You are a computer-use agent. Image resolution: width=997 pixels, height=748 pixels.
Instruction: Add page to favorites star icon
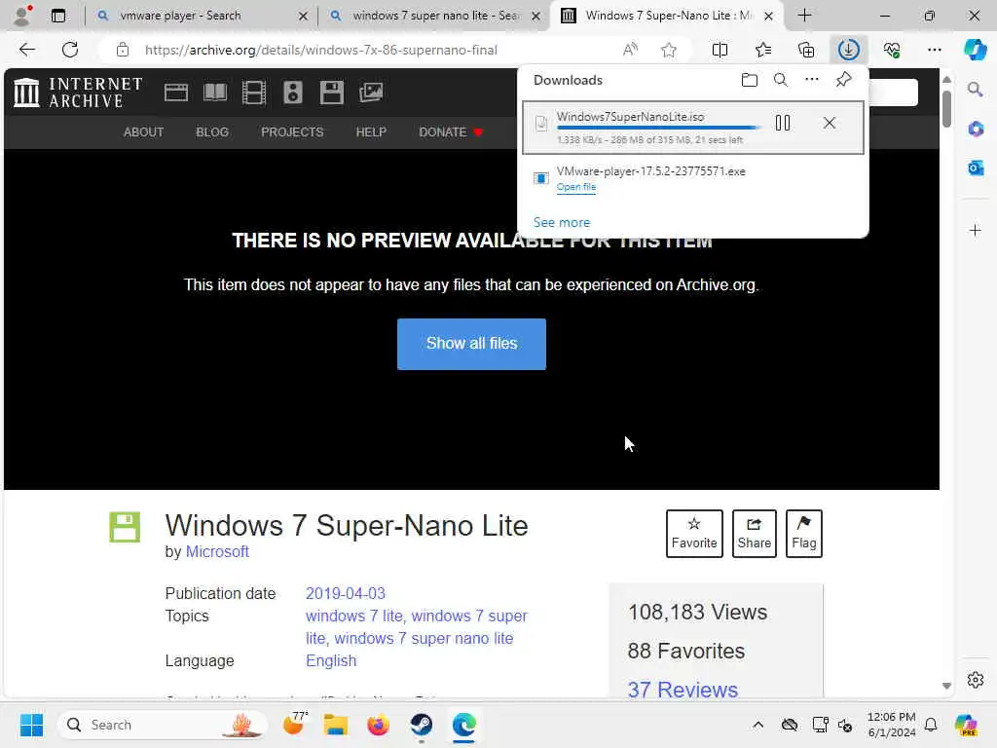668,50
